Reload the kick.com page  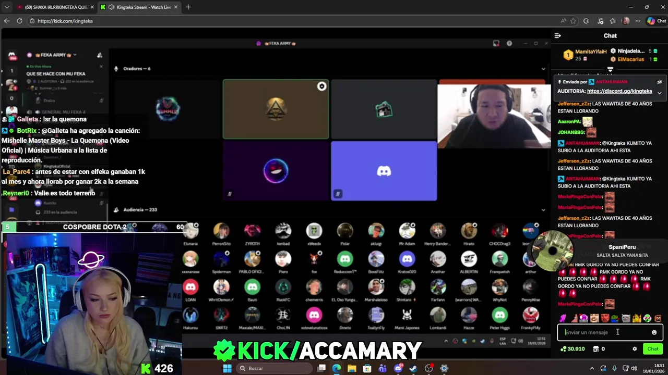(x=19, y=21)
